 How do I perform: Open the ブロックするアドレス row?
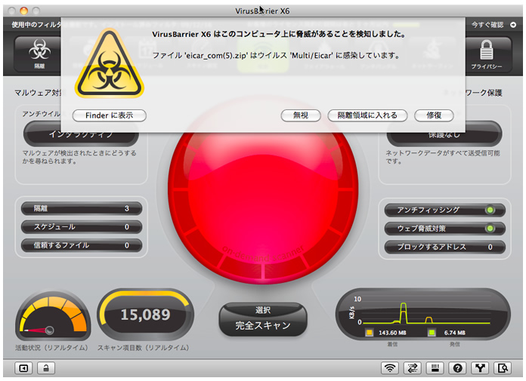(x=444, y=247)
